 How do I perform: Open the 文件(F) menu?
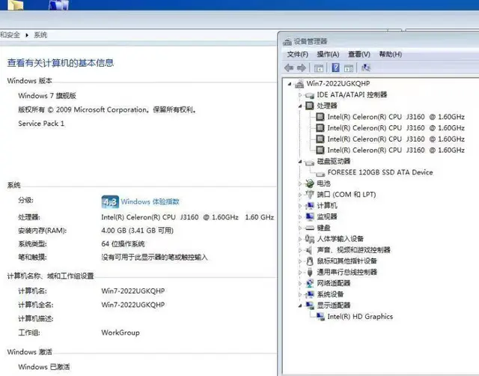coord(297,55)
